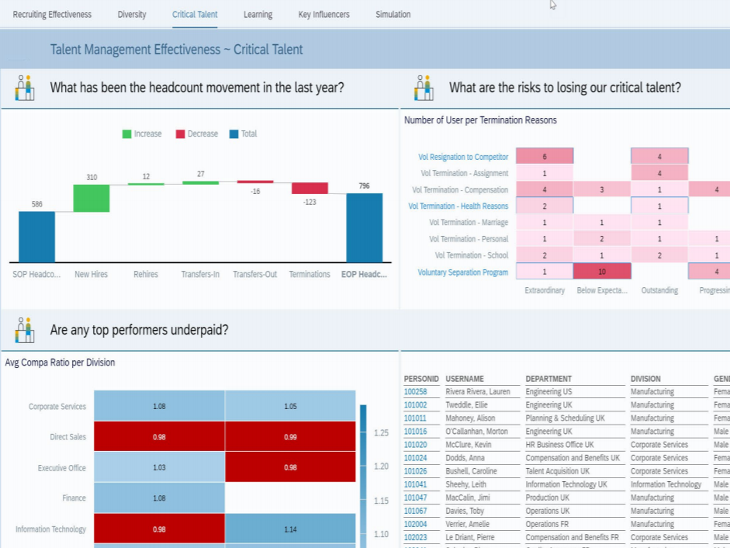Click Vol Termination - Health Reasons label
The image size is (730, 548).
coord(458,206)
